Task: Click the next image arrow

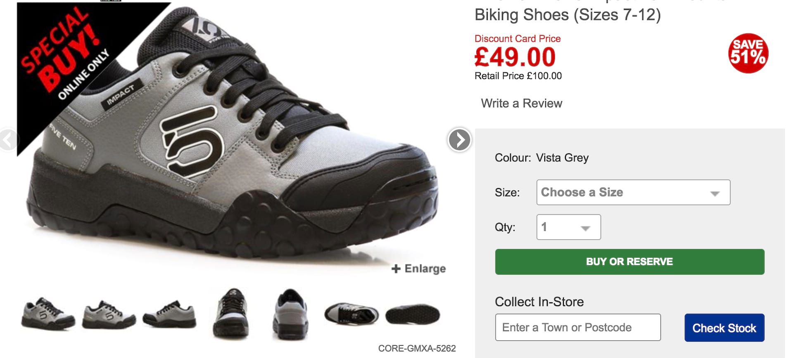Action: click(459, 140)
